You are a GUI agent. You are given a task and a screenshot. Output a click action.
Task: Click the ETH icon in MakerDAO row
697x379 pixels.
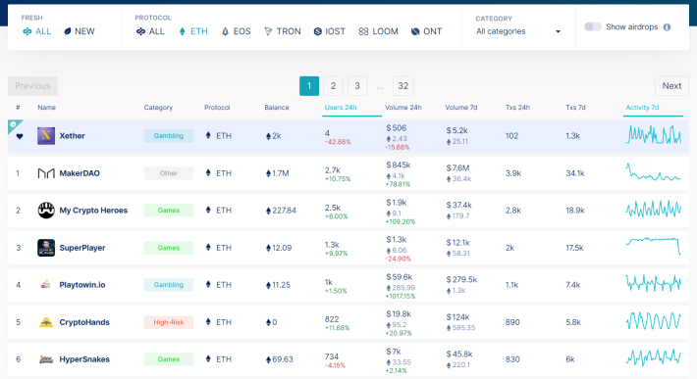point(208,173)
